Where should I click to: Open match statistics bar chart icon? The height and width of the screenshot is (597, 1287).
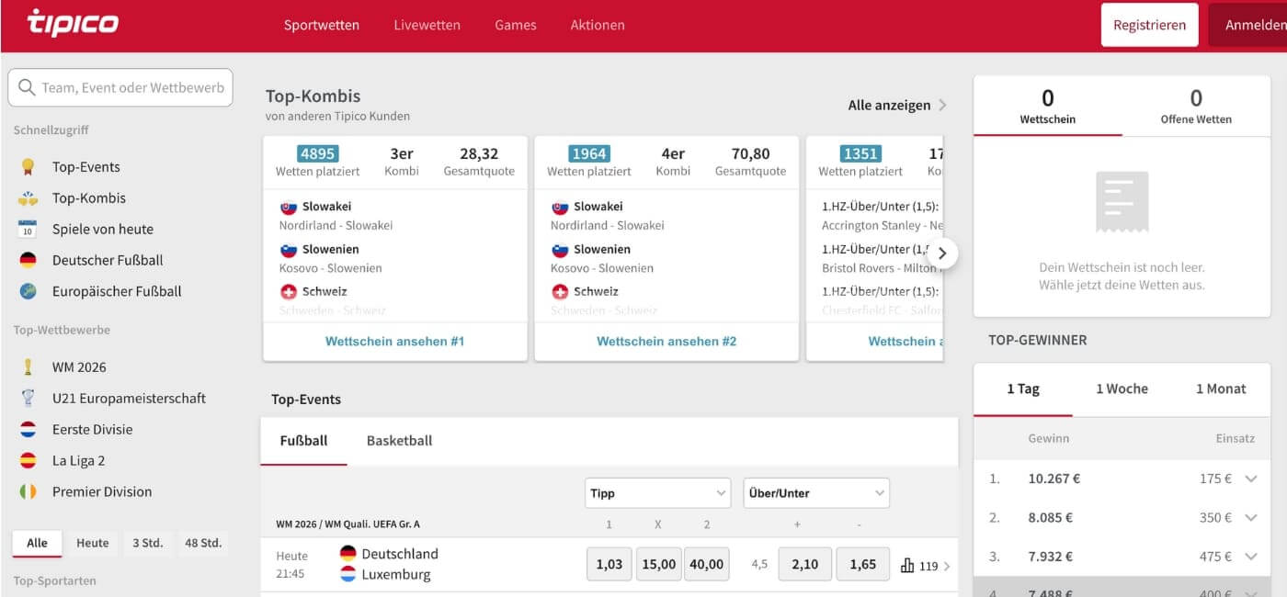(907, 566)
